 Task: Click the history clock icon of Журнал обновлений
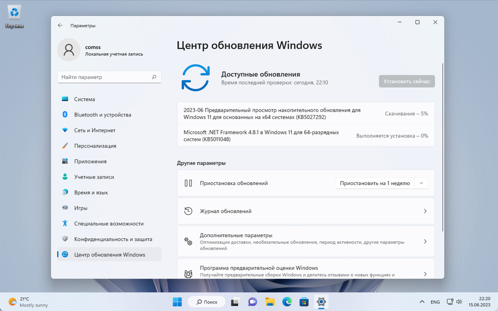[x=188, y=211]
